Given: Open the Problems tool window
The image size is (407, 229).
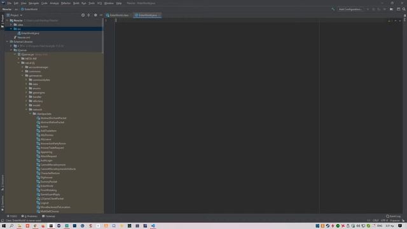Looking at the screenshot, I should (29, 216).
